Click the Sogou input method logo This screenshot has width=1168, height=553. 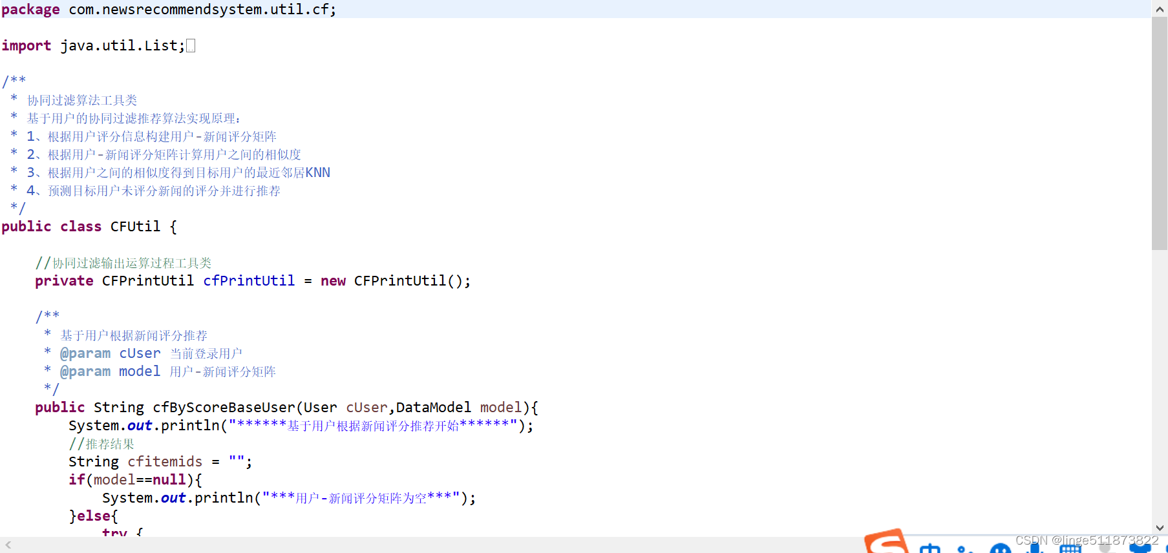click(x=886, y=541)
